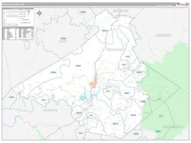
Task: Select ZIP code label 26691
Action: point(128,57)
